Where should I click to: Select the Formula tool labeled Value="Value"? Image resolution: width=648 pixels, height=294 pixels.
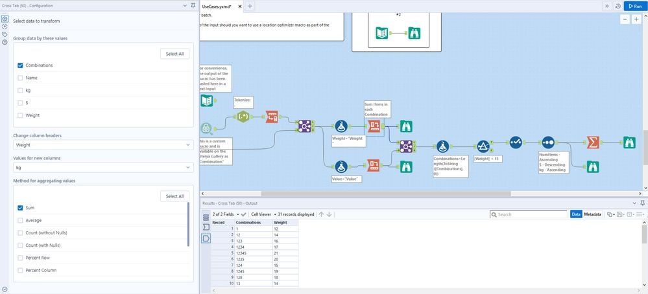pyautogui.click(x=341, y=166)
